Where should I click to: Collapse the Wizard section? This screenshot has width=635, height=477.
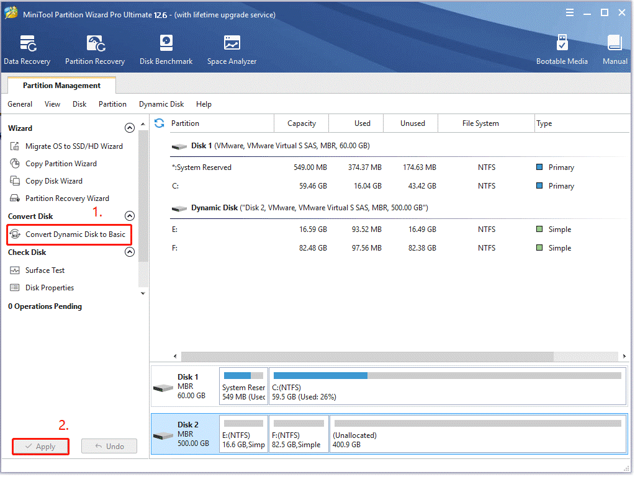(130, 128)
